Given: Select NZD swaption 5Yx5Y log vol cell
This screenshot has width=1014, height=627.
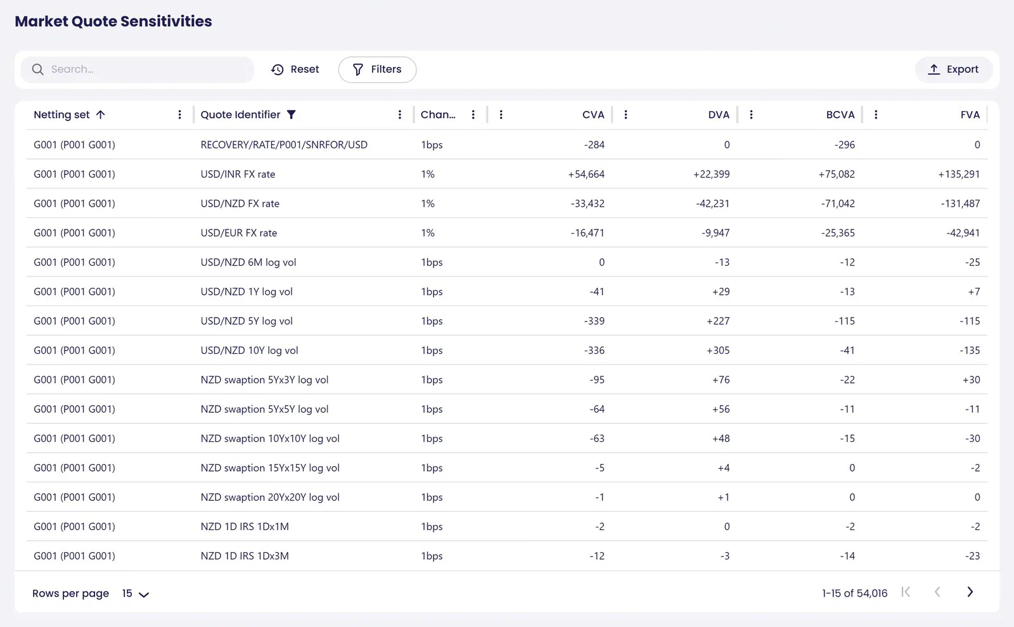Looking at the screenshot, I should pyautogui.click(x=264, y=409).
